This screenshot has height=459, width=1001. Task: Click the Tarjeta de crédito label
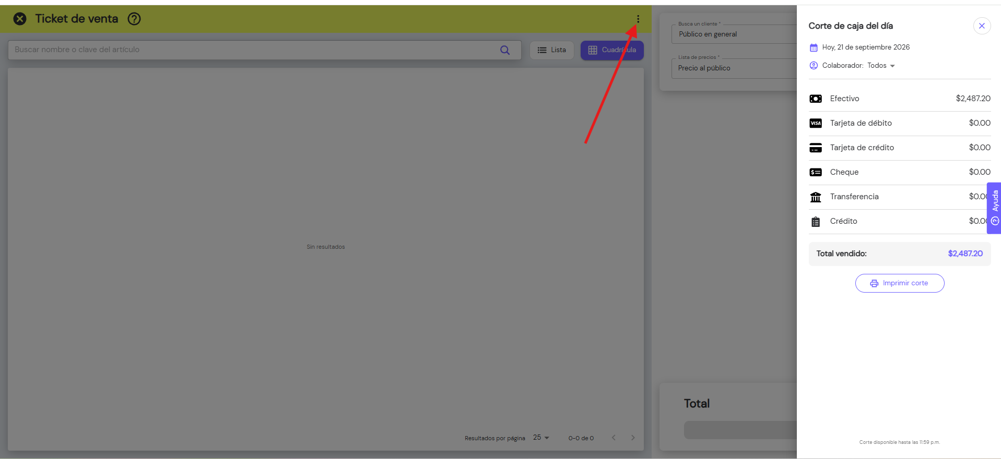(862, 148)
